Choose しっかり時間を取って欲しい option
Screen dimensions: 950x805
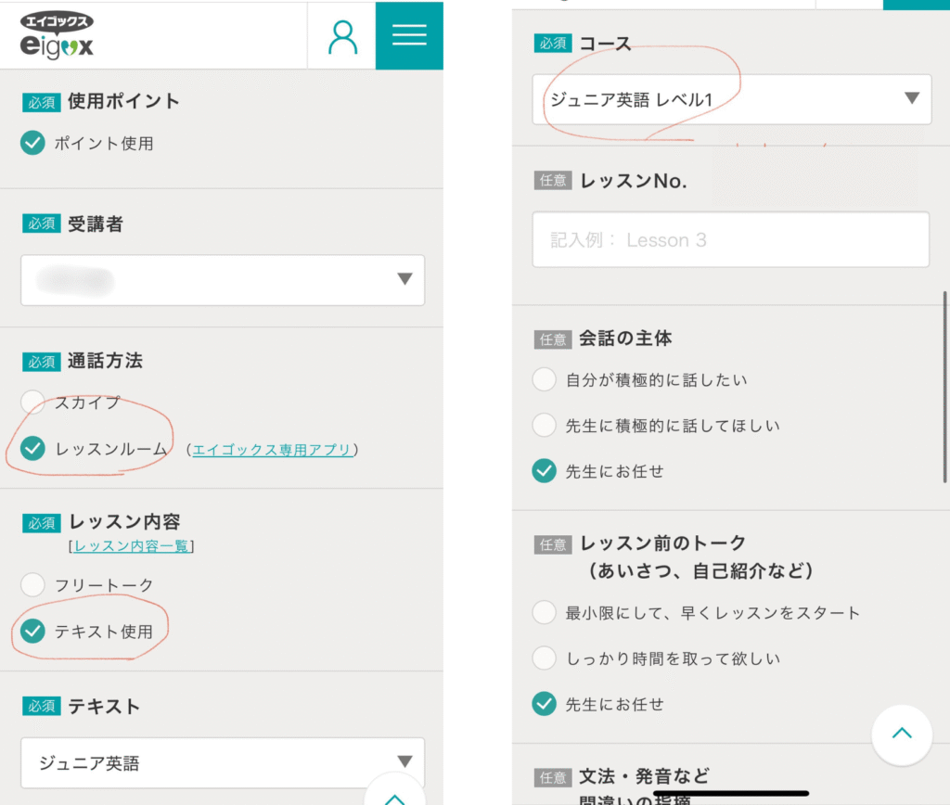[545, 658]
